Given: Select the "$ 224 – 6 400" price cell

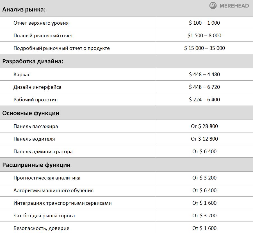Looking at the screenshot, I should [204, 100].
